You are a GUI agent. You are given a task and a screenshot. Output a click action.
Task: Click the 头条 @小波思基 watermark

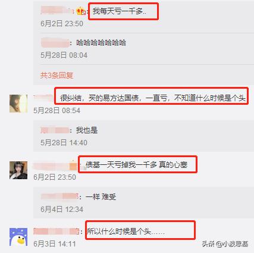[x=225, y=244]
